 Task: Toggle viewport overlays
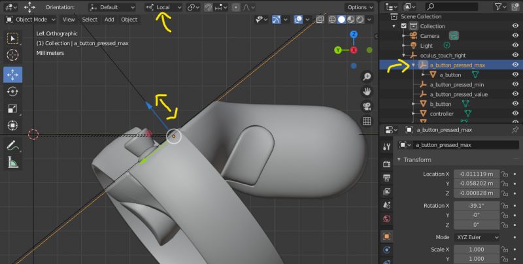point(298,20)
